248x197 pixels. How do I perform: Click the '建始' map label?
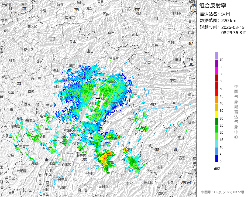[192, 123]
